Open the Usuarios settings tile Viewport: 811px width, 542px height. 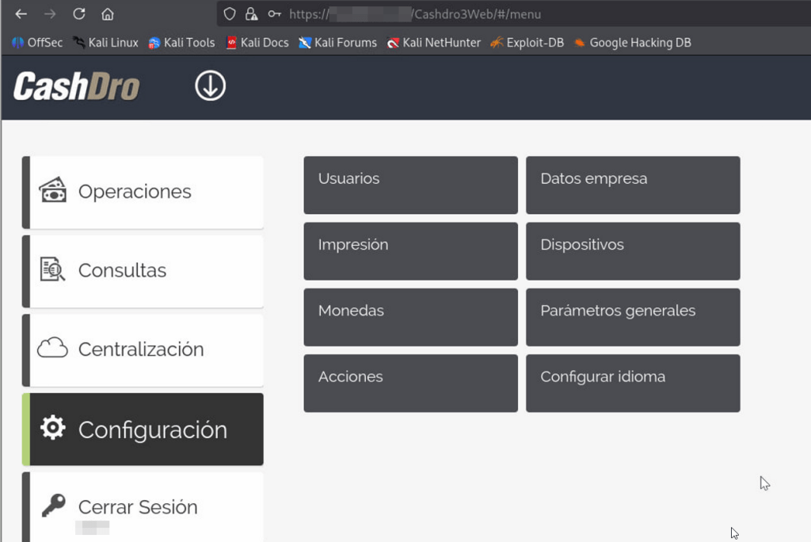[x=411, y=185]
